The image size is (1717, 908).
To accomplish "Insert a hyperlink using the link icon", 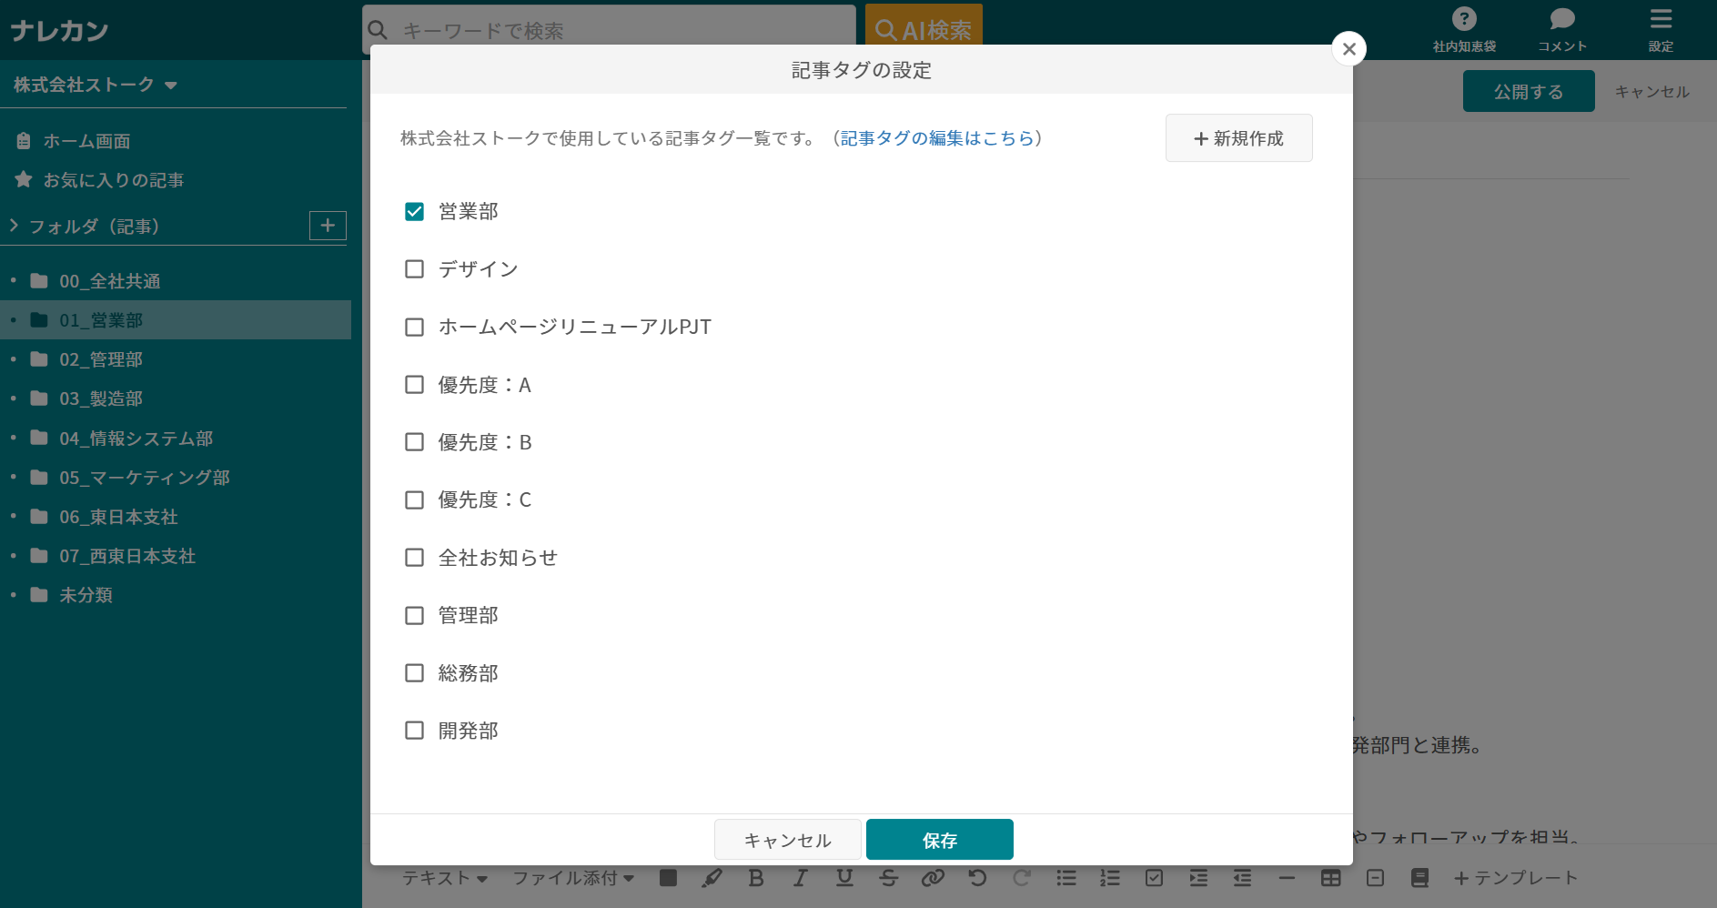I will [x=933, y=878].
